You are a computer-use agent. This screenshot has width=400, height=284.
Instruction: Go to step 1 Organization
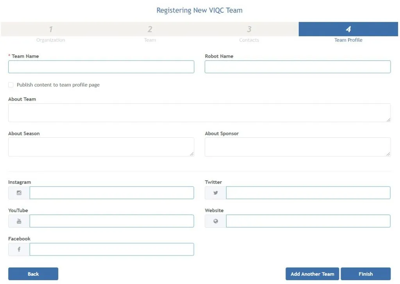pyautogui.click(x=50, y=33)
